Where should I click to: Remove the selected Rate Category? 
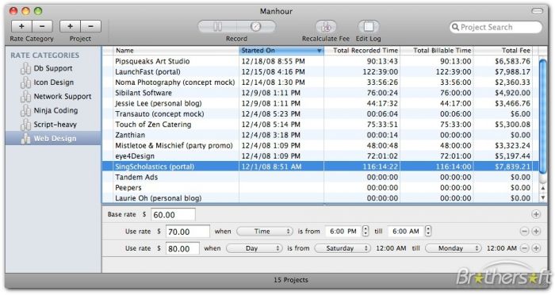click(x=43, y=26)
